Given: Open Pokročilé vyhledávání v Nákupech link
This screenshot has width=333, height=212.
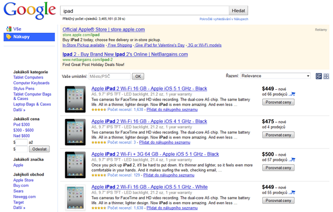Looking at the screenshot, I should point(224,19).
